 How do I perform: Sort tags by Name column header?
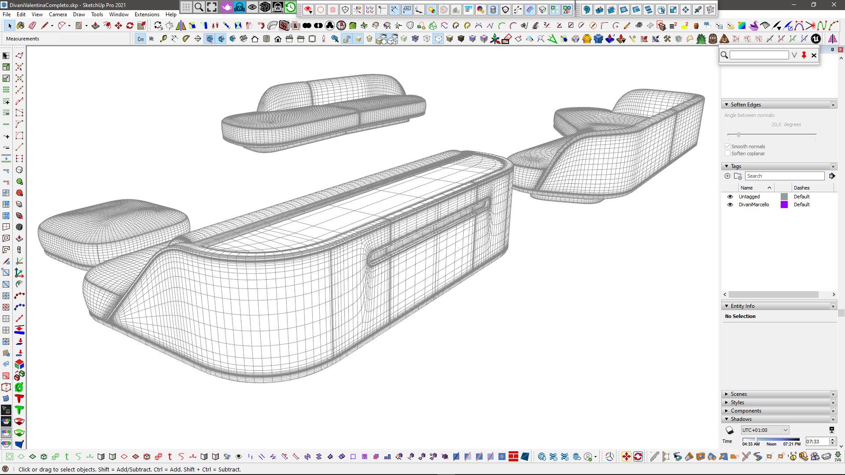tap(756, 188)
